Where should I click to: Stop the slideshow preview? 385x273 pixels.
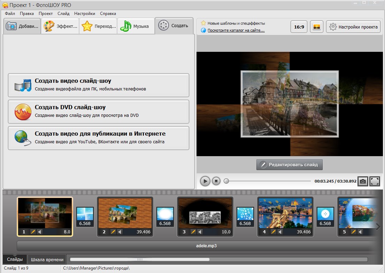pyautogui.click(x=216, y=181)
